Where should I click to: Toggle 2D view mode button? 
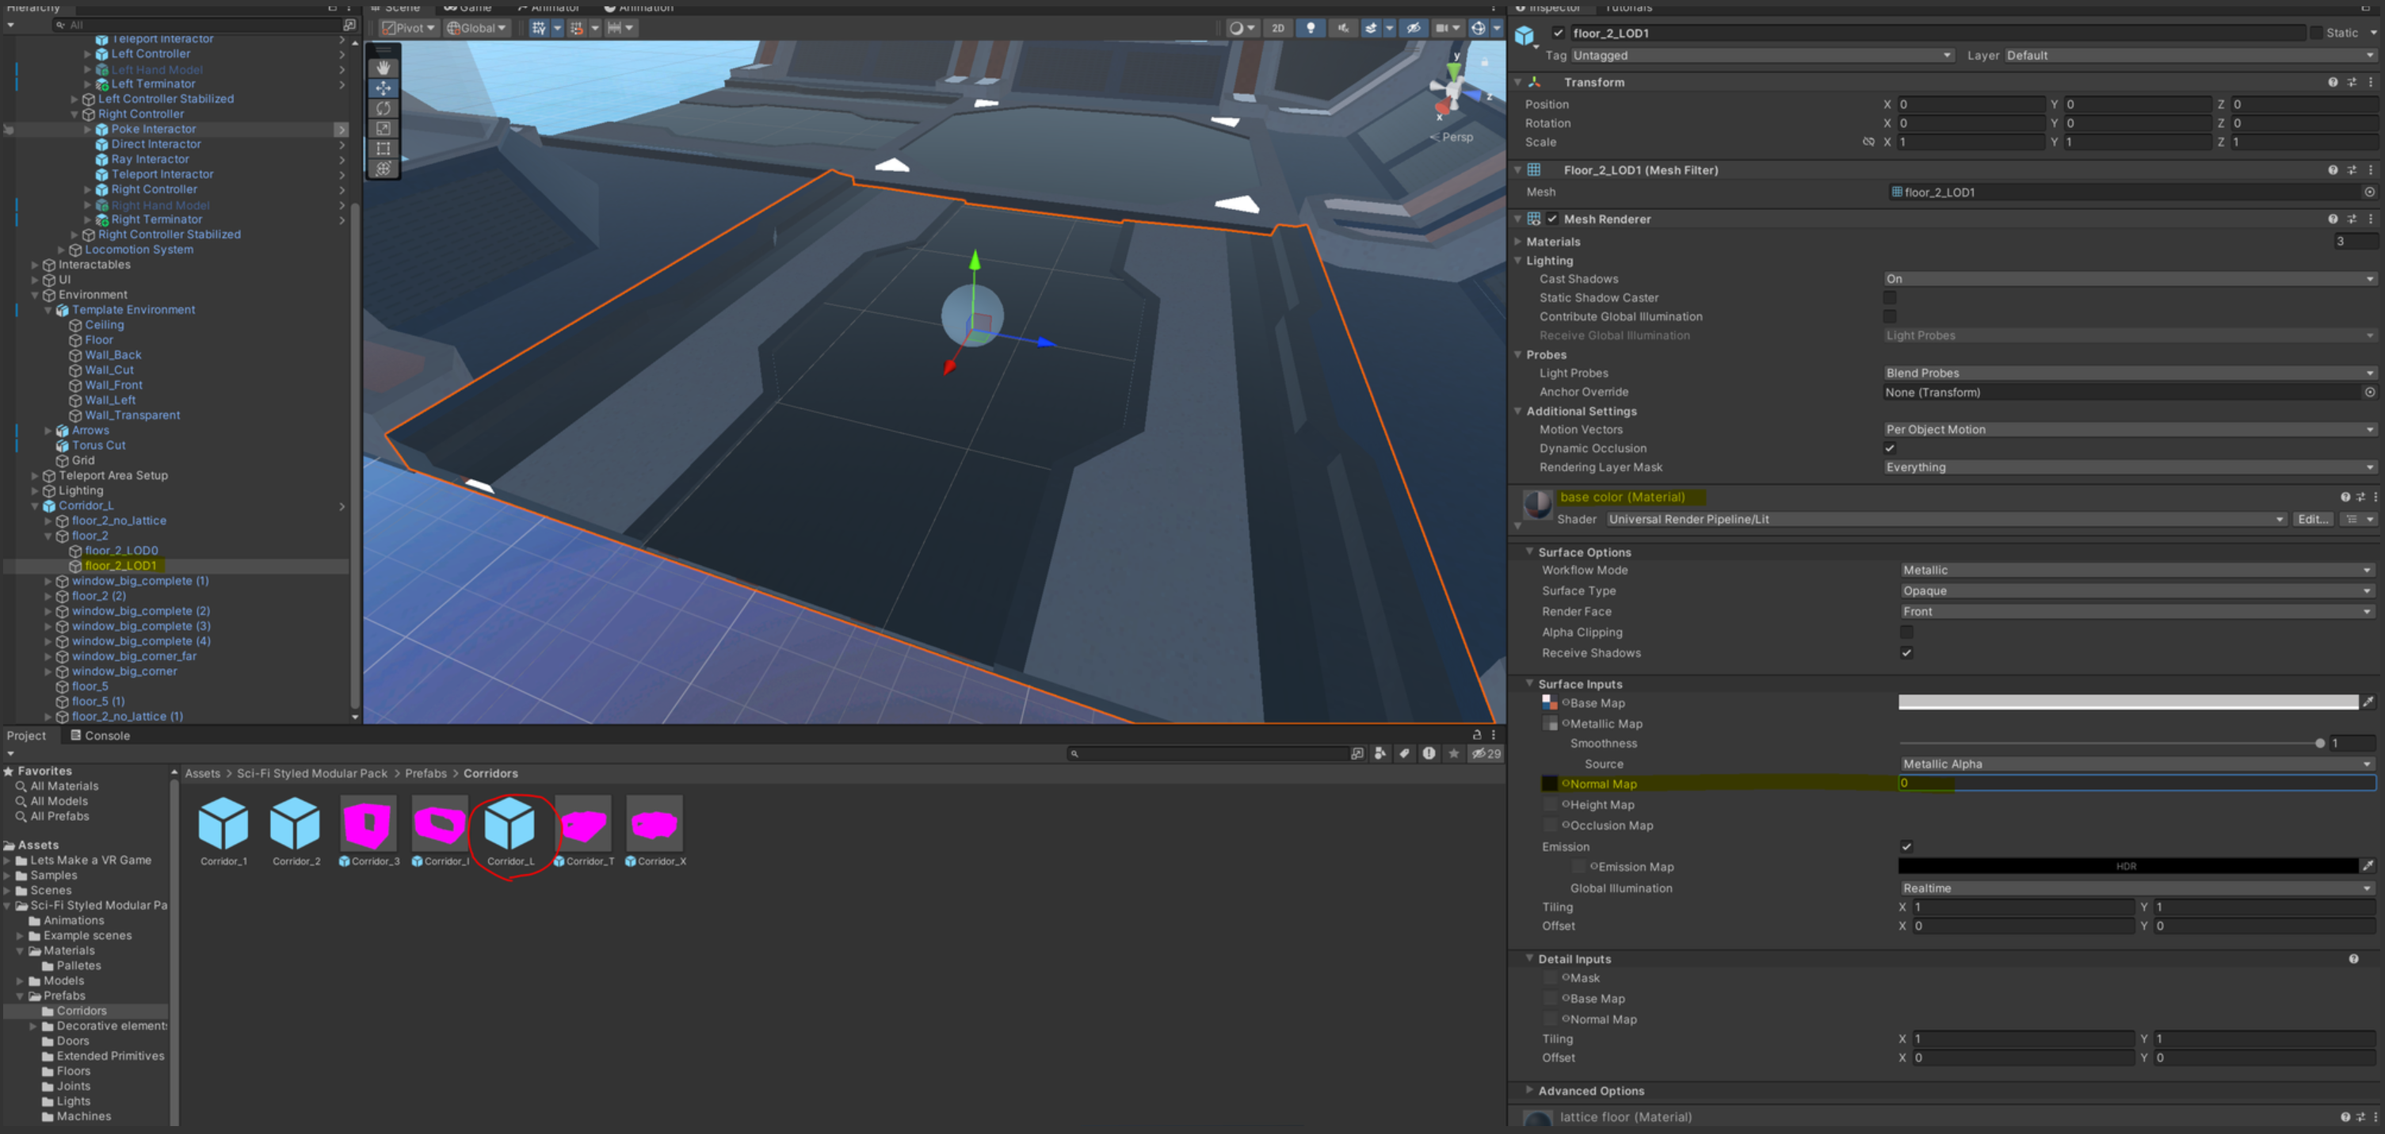tap(1277, 28)
